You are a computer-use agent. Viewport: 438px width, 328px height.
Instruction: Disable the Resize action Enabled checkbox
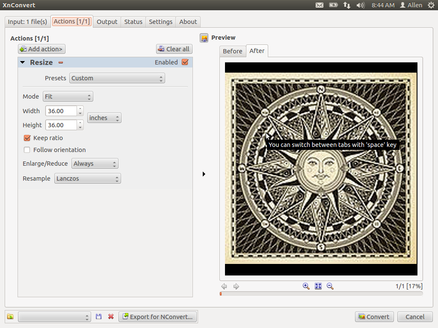(185, 62)
